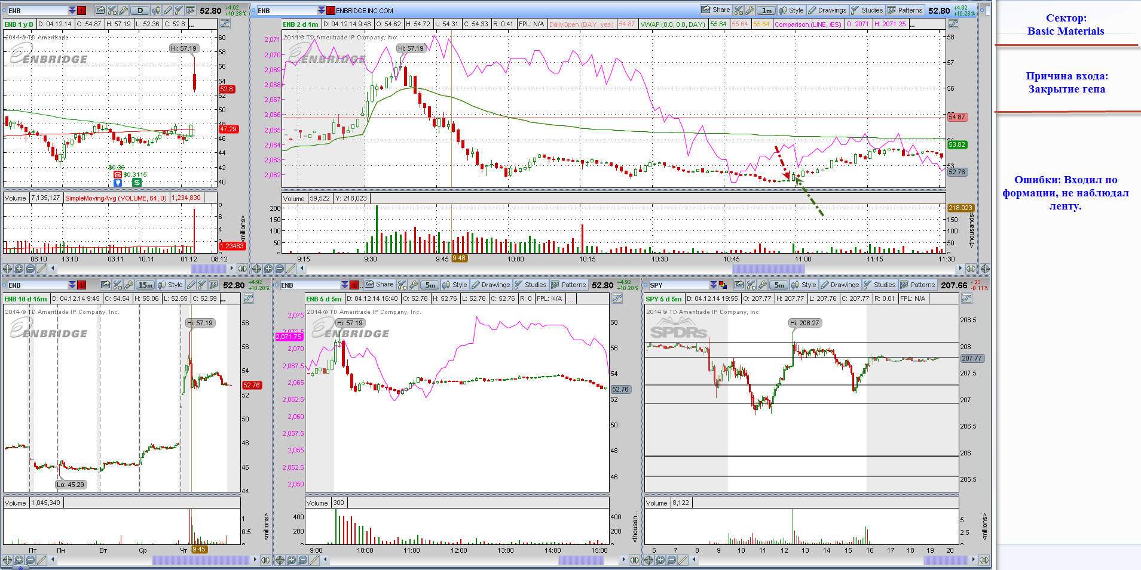Screen dimensions: 1141x570
Task: Open Studies menu in the 1m ENB chart
Action: click(867, 10)
